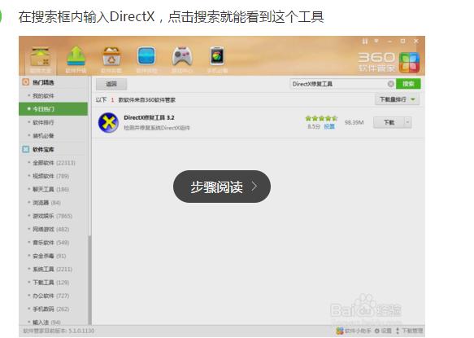Select 下载工具 (129) category
474x338 pixels.
coord(50,283)
